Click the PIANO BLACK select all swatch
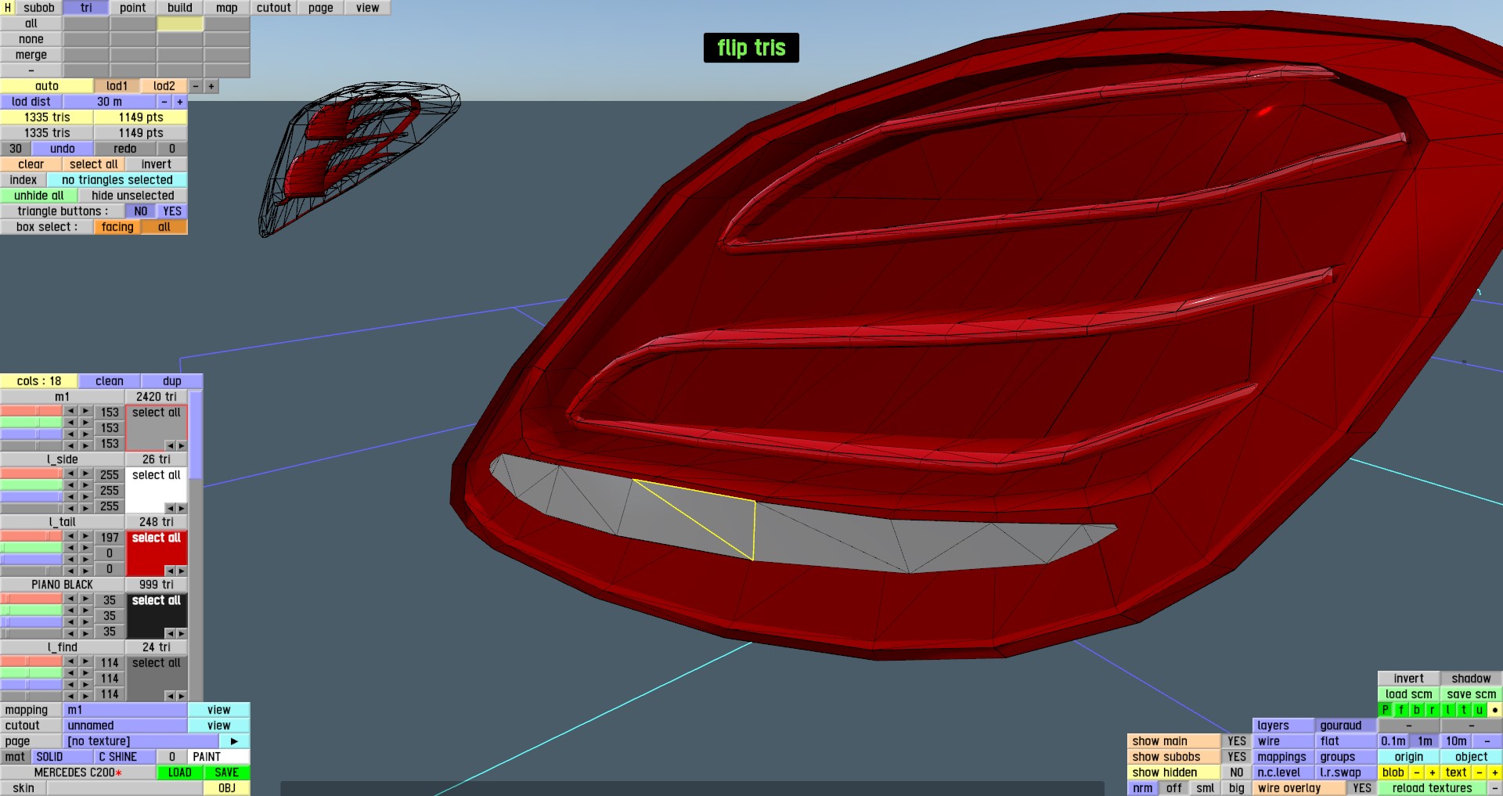Image resolution: width=1503 pixels, height=796 pixels. pyautogui.click(x=157, y=616)
